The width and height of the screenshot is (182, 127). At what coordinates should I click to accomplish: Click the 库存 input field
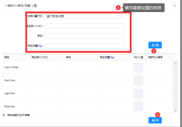[84, 36]
